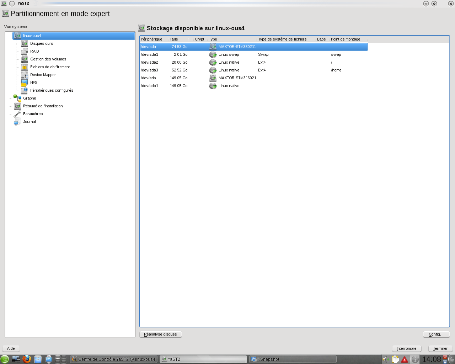Sort by Label column header

323,39
